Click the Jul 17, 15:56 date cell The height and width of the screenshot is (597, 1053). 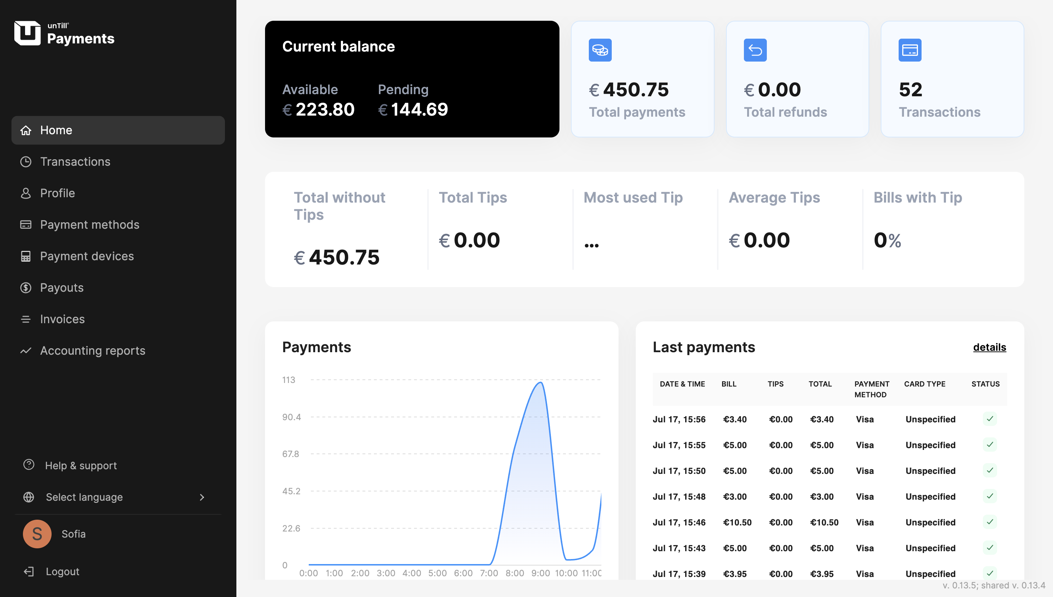point(679,419)
